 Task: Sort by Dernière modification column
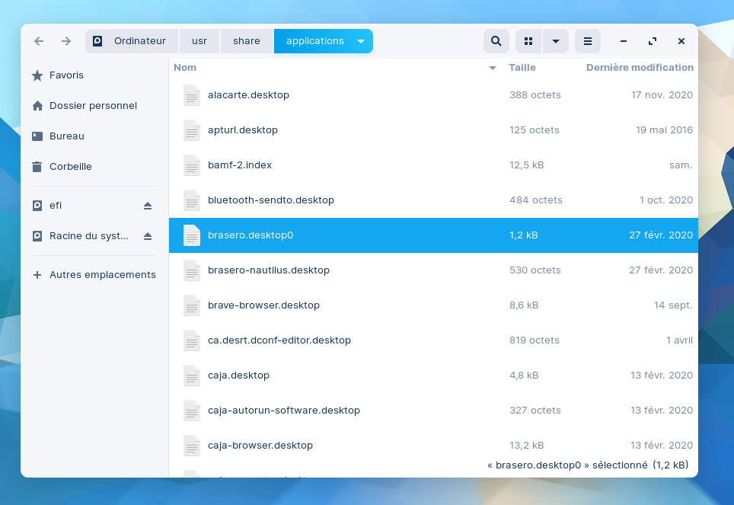click(640, 68)
